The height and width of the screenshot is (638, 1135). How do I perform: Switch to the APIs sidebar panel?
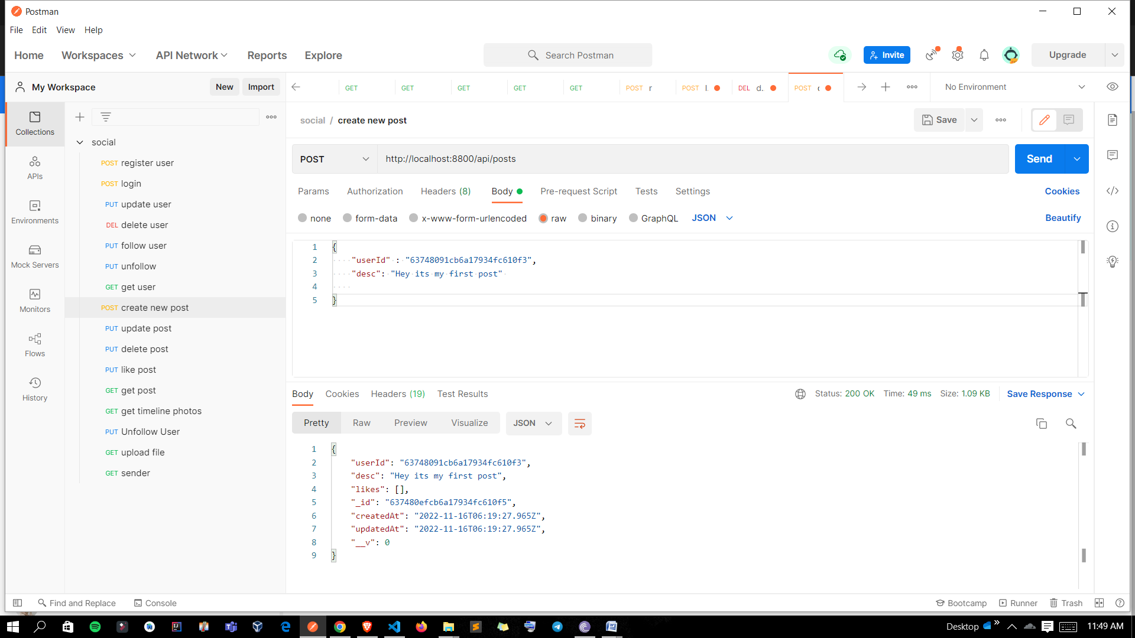point(34,167)
